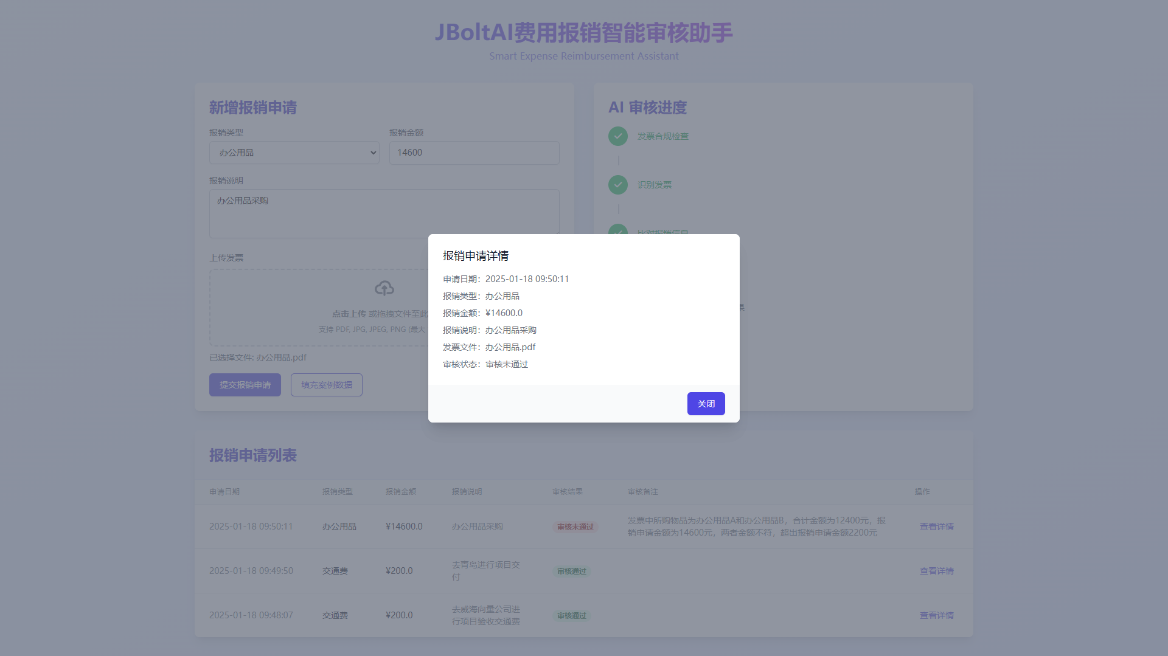Click the 点击上传 text in the upload area
The height and width of the screenshot is (656, 1168).
(x=349, y=314)
